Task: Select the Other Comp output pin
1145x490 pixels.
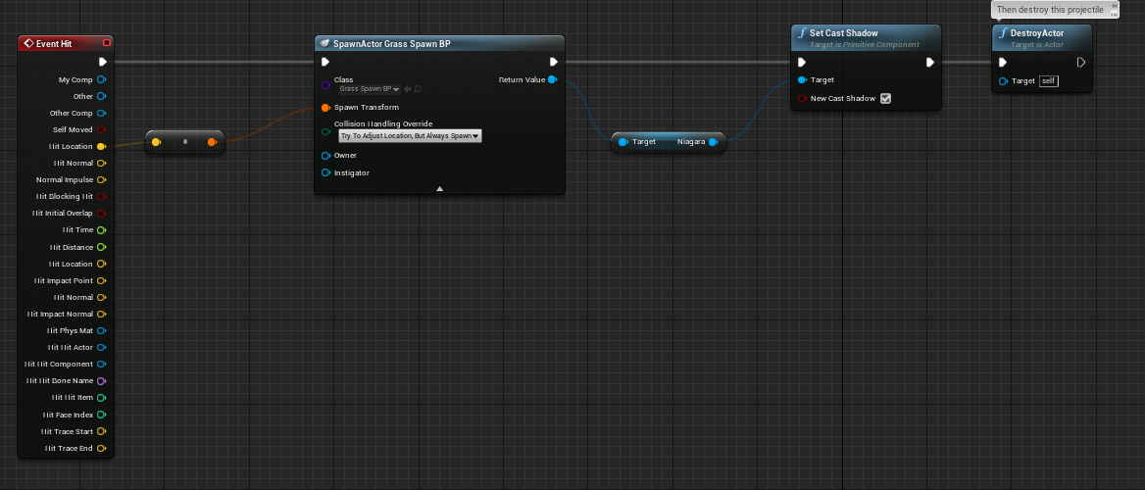Action: (x=102, y=113)
